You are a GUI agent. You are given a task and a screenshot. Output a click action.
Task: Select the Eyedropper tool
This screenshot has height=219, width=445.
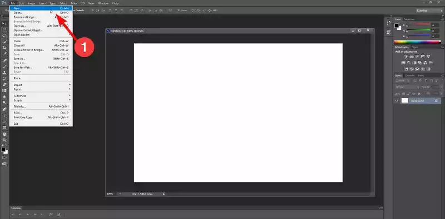pos(4,54)
